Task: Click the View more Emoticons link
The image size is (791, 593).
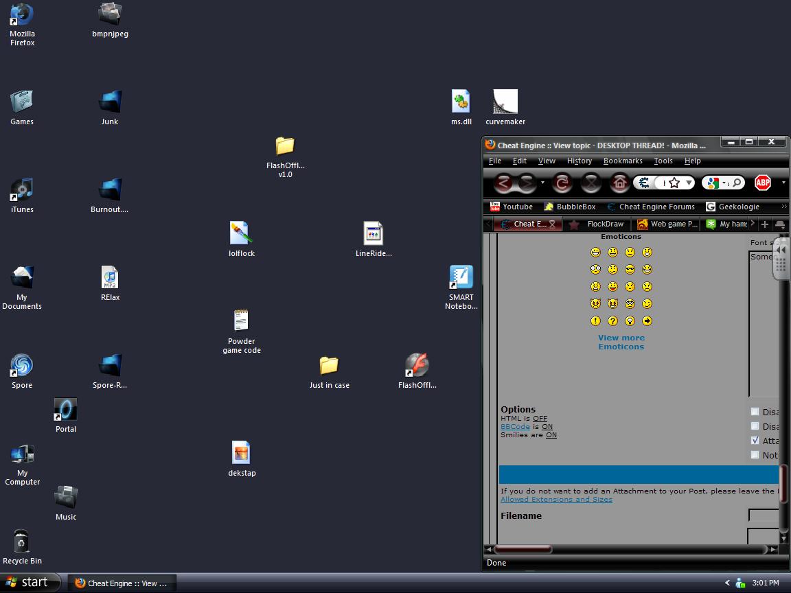Action: (621, 342)
